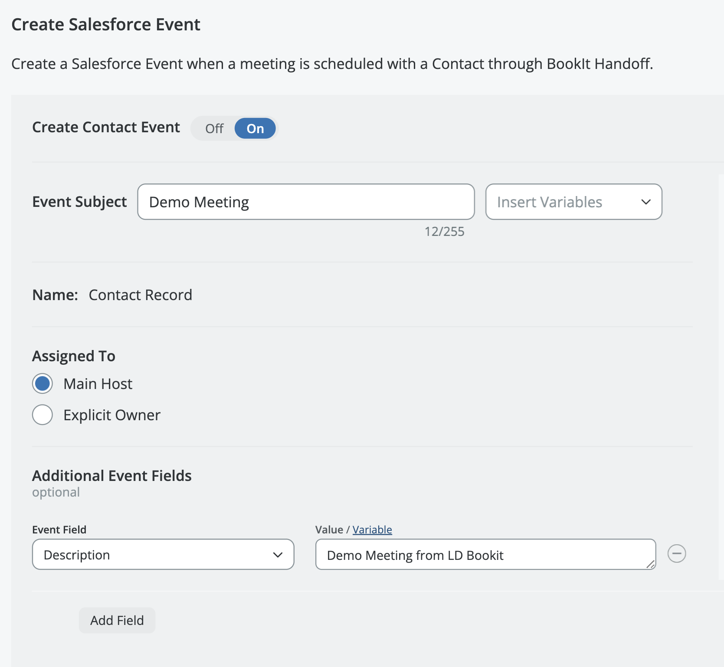Click the Additional Event Fields heading
This screenshot has height=667, width=724.
click(x=112, y=476)
